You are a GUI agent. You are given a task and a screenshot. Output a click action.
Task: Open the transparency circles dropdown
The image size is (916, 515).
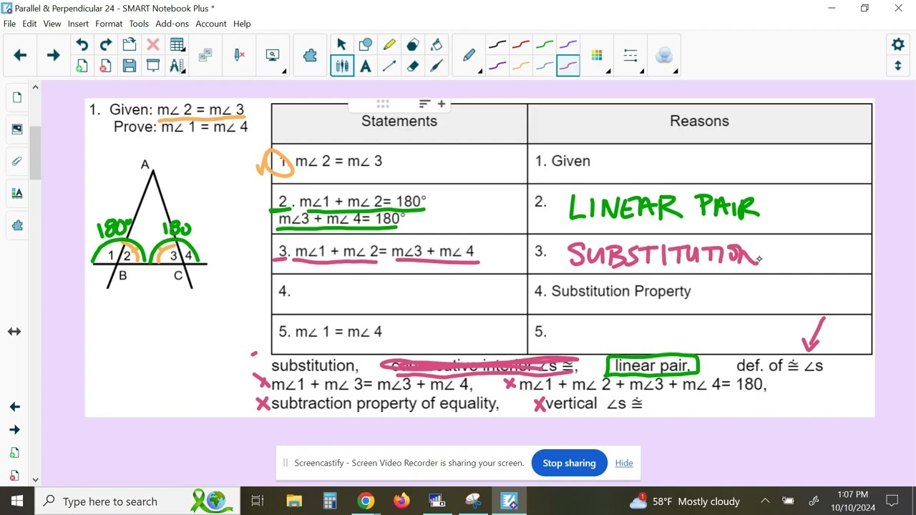pos(664,55)
